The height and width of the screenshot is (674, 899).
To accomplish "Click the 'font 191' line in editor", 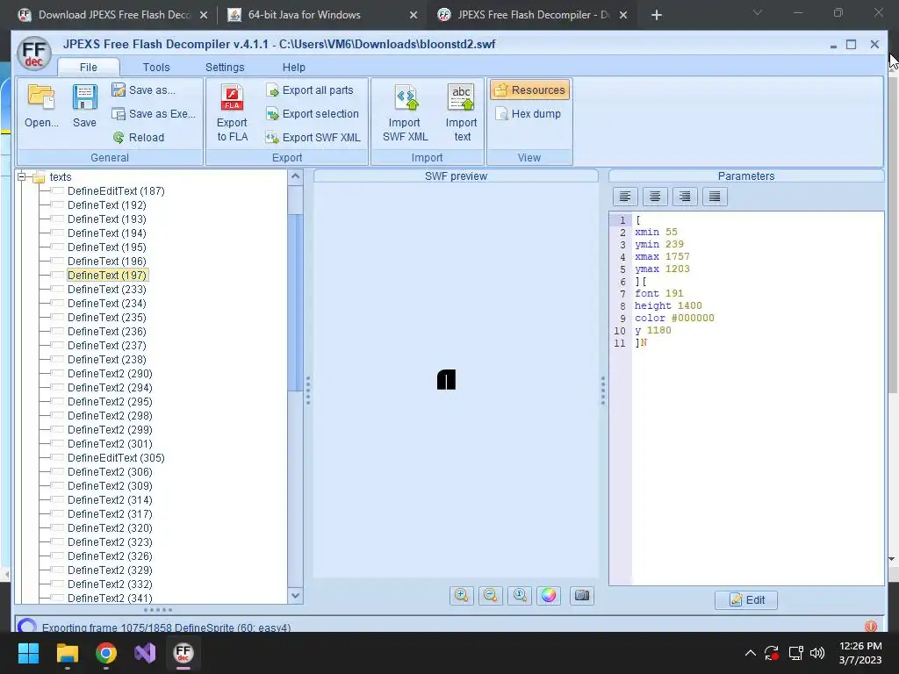I will (658, 293).
